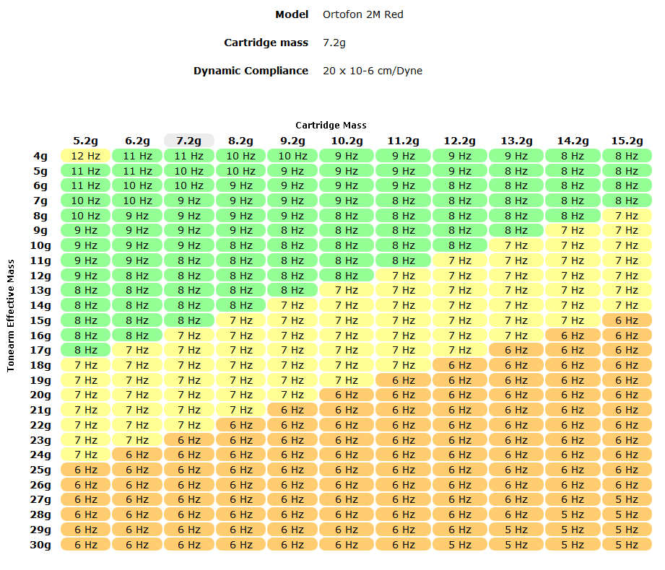This screenshot has height=570, width=665.
Task: Click the 19g row label
Action: [x=40, y=380]
